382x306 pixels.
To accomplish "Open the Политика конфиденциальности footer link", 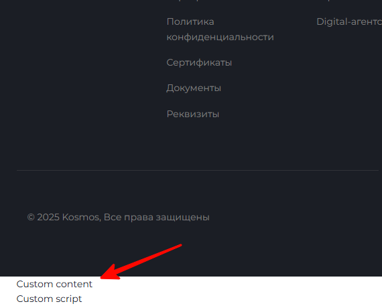I will click(220, 29).
